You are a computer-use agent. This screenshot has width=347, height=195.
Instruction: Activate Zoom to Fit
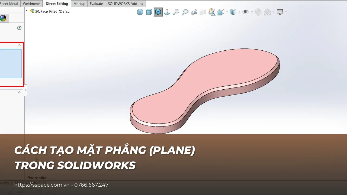[176, 12]
